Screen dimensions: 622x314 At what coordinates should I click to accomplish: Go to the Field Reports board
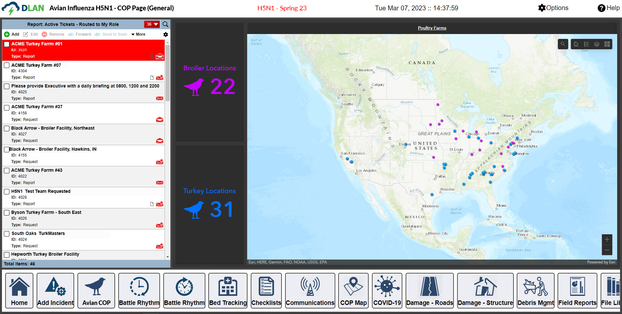pos(577,291)
